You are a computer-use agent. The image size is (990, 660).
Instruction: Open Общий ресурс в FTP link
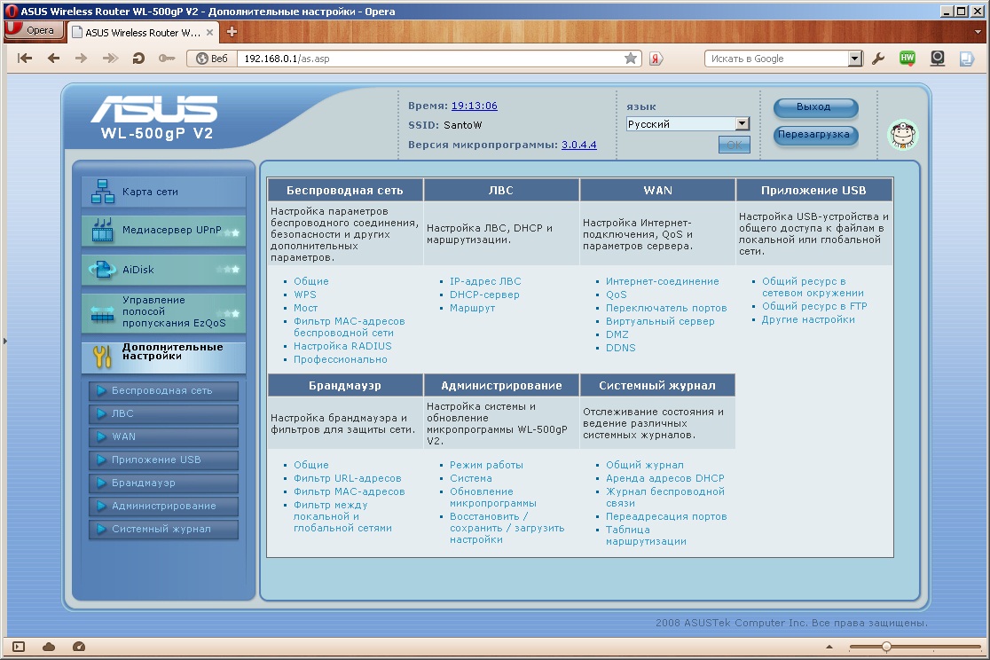814,306
